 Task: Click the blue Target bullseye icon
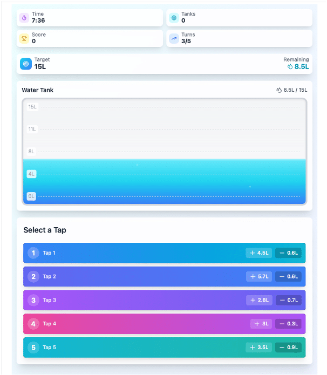[26, 64]
